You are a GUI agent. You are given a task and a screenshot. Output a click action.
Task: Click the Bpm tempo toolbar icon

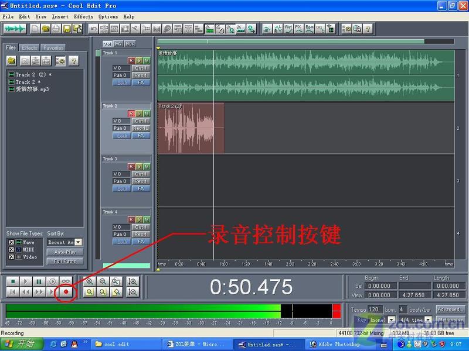pos(310,29)
